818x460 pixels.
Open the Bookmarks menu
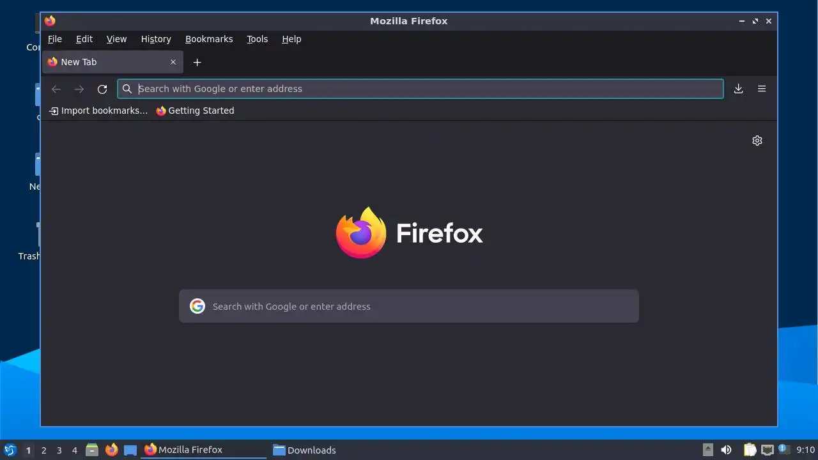pos(209,39)
